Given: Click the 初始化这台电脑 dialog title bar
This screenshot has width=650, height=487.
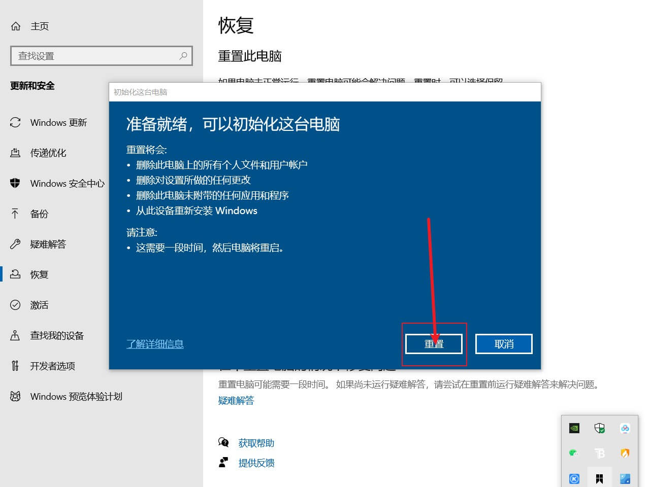Looking at the screenshot, I should (x=325, y=92).
